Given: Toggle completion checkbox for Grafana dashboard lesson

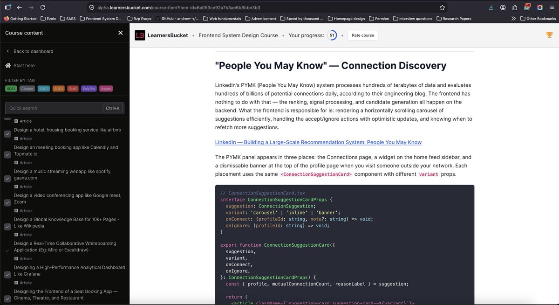Looking at the screenshot, I should pyautogui.click(x=7, y=275).
